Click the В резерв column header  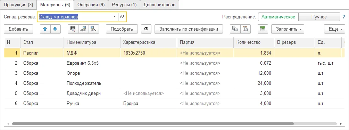[x=294, y=42]
